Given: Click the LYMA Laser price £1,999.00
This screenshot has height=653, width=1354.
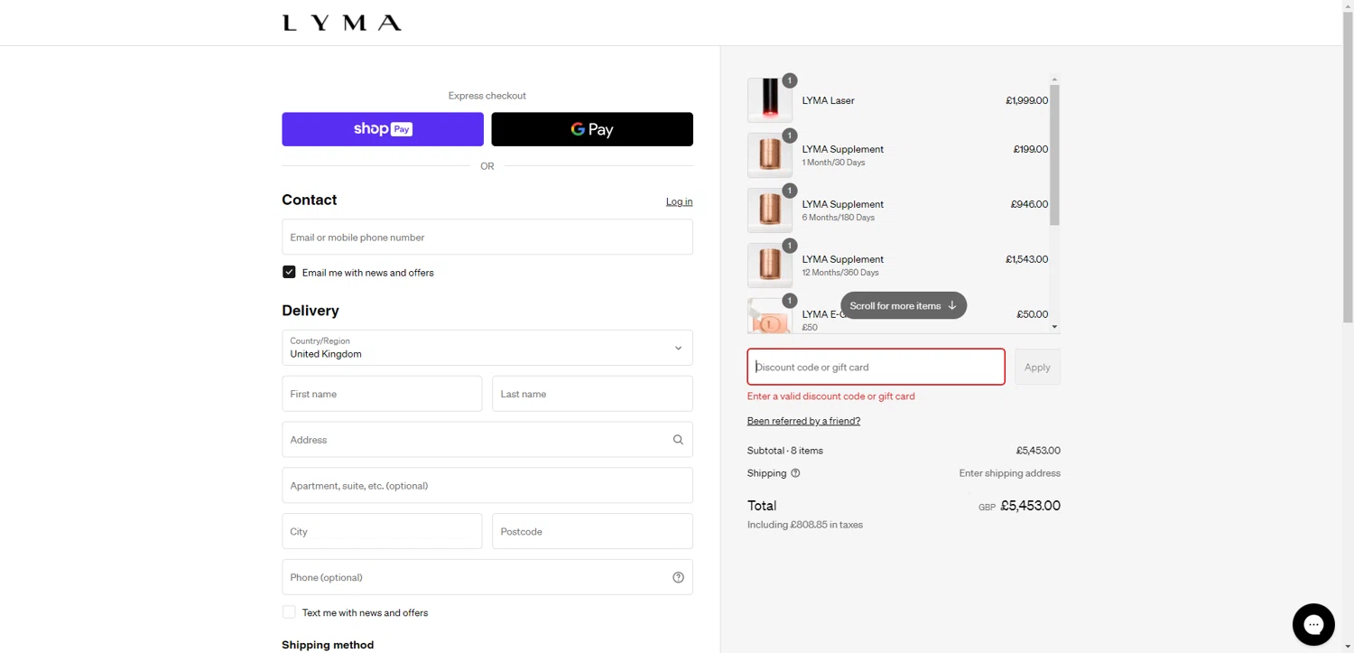Looking at the screenshot, I should [1026, 100].
